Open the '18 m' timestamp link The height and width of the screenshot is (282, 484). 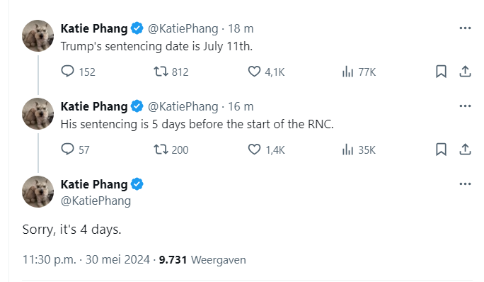pyautogui.click(x=241, y=28)
